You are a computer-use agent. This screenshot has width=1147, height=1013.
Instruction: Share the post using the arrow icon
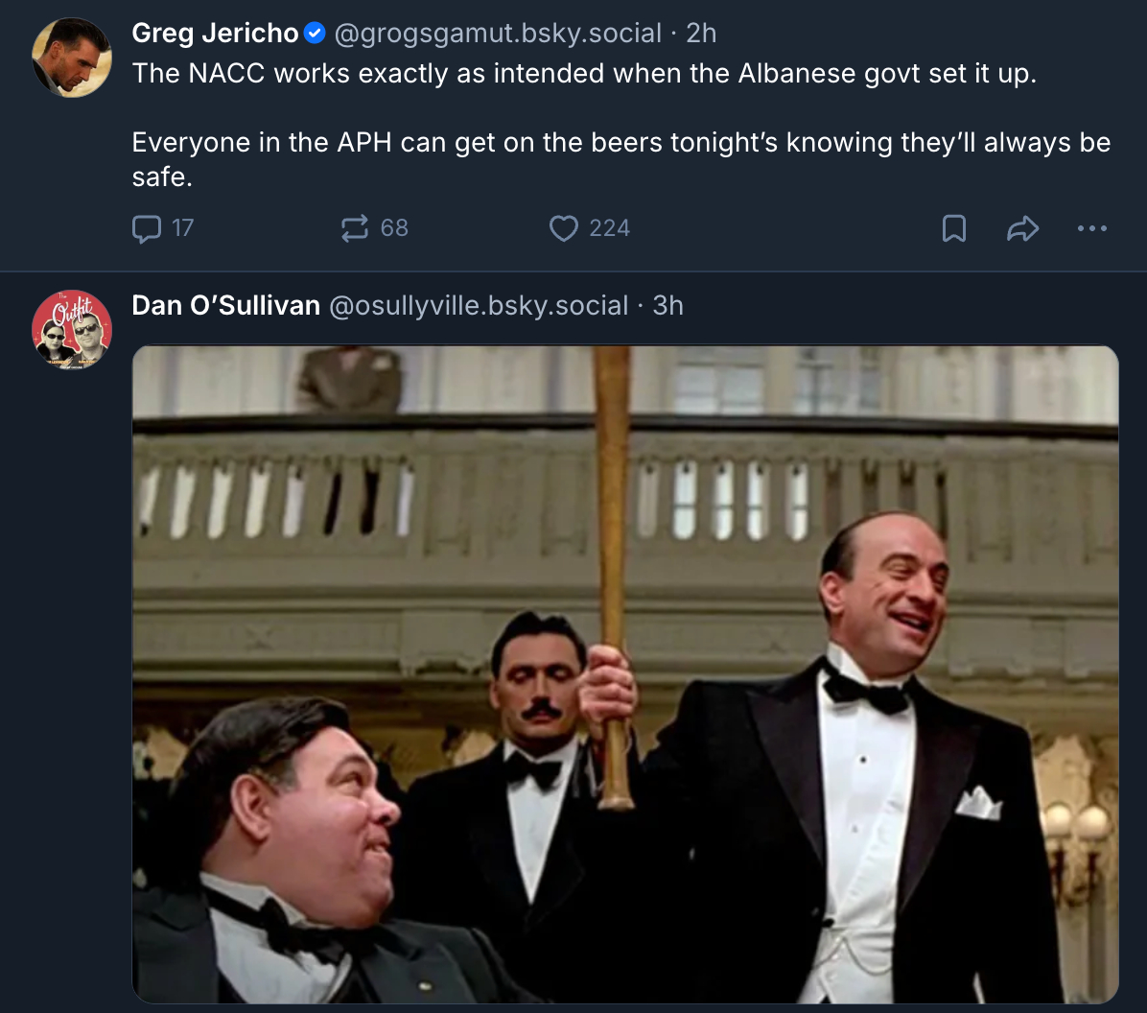click(1023, 228)
